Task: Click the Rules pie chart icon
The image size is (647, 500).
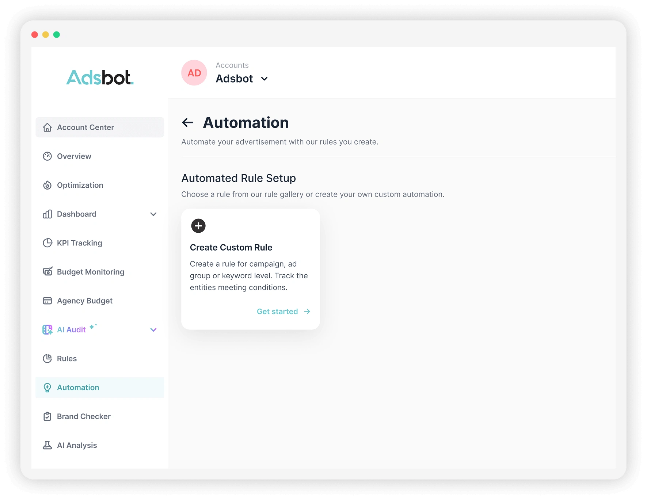Action: click(x=47, y=358)
